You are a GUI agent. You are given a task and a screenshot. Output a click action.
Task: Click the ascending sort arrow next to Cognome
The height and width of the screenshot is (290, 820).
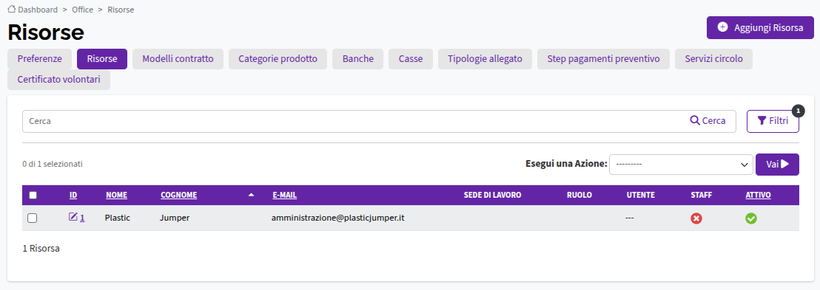pyautogui.click(x=251, y=195)
